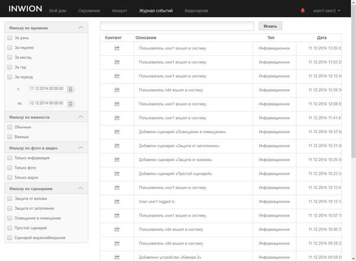Image resolution: width=356 pixels, height=261 pixels.
Task: Tick "Только видео" checkbox
Action: (9, 178)
